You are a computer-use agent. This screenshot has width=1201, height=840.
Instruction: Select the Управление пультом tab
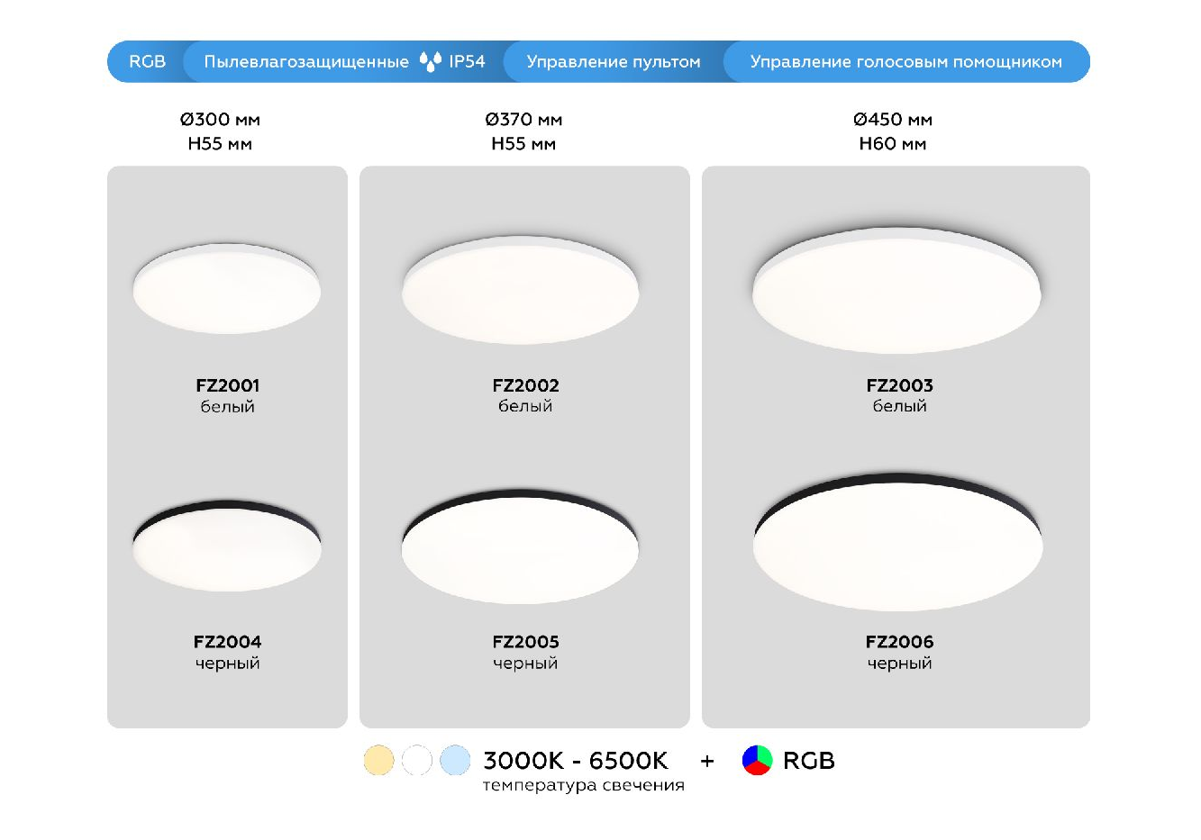point(613,62)
